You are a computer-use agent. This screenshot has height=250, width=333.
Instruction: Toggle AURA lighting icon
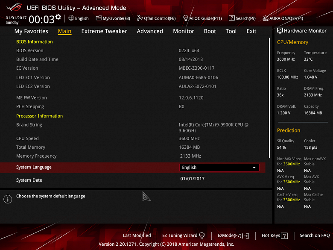(266, 18)
